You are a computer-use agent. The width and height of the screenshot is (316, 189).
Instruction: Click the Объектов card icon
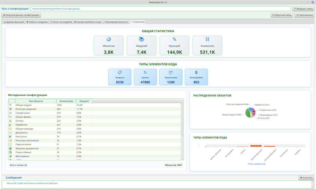(x=109, y=39)
